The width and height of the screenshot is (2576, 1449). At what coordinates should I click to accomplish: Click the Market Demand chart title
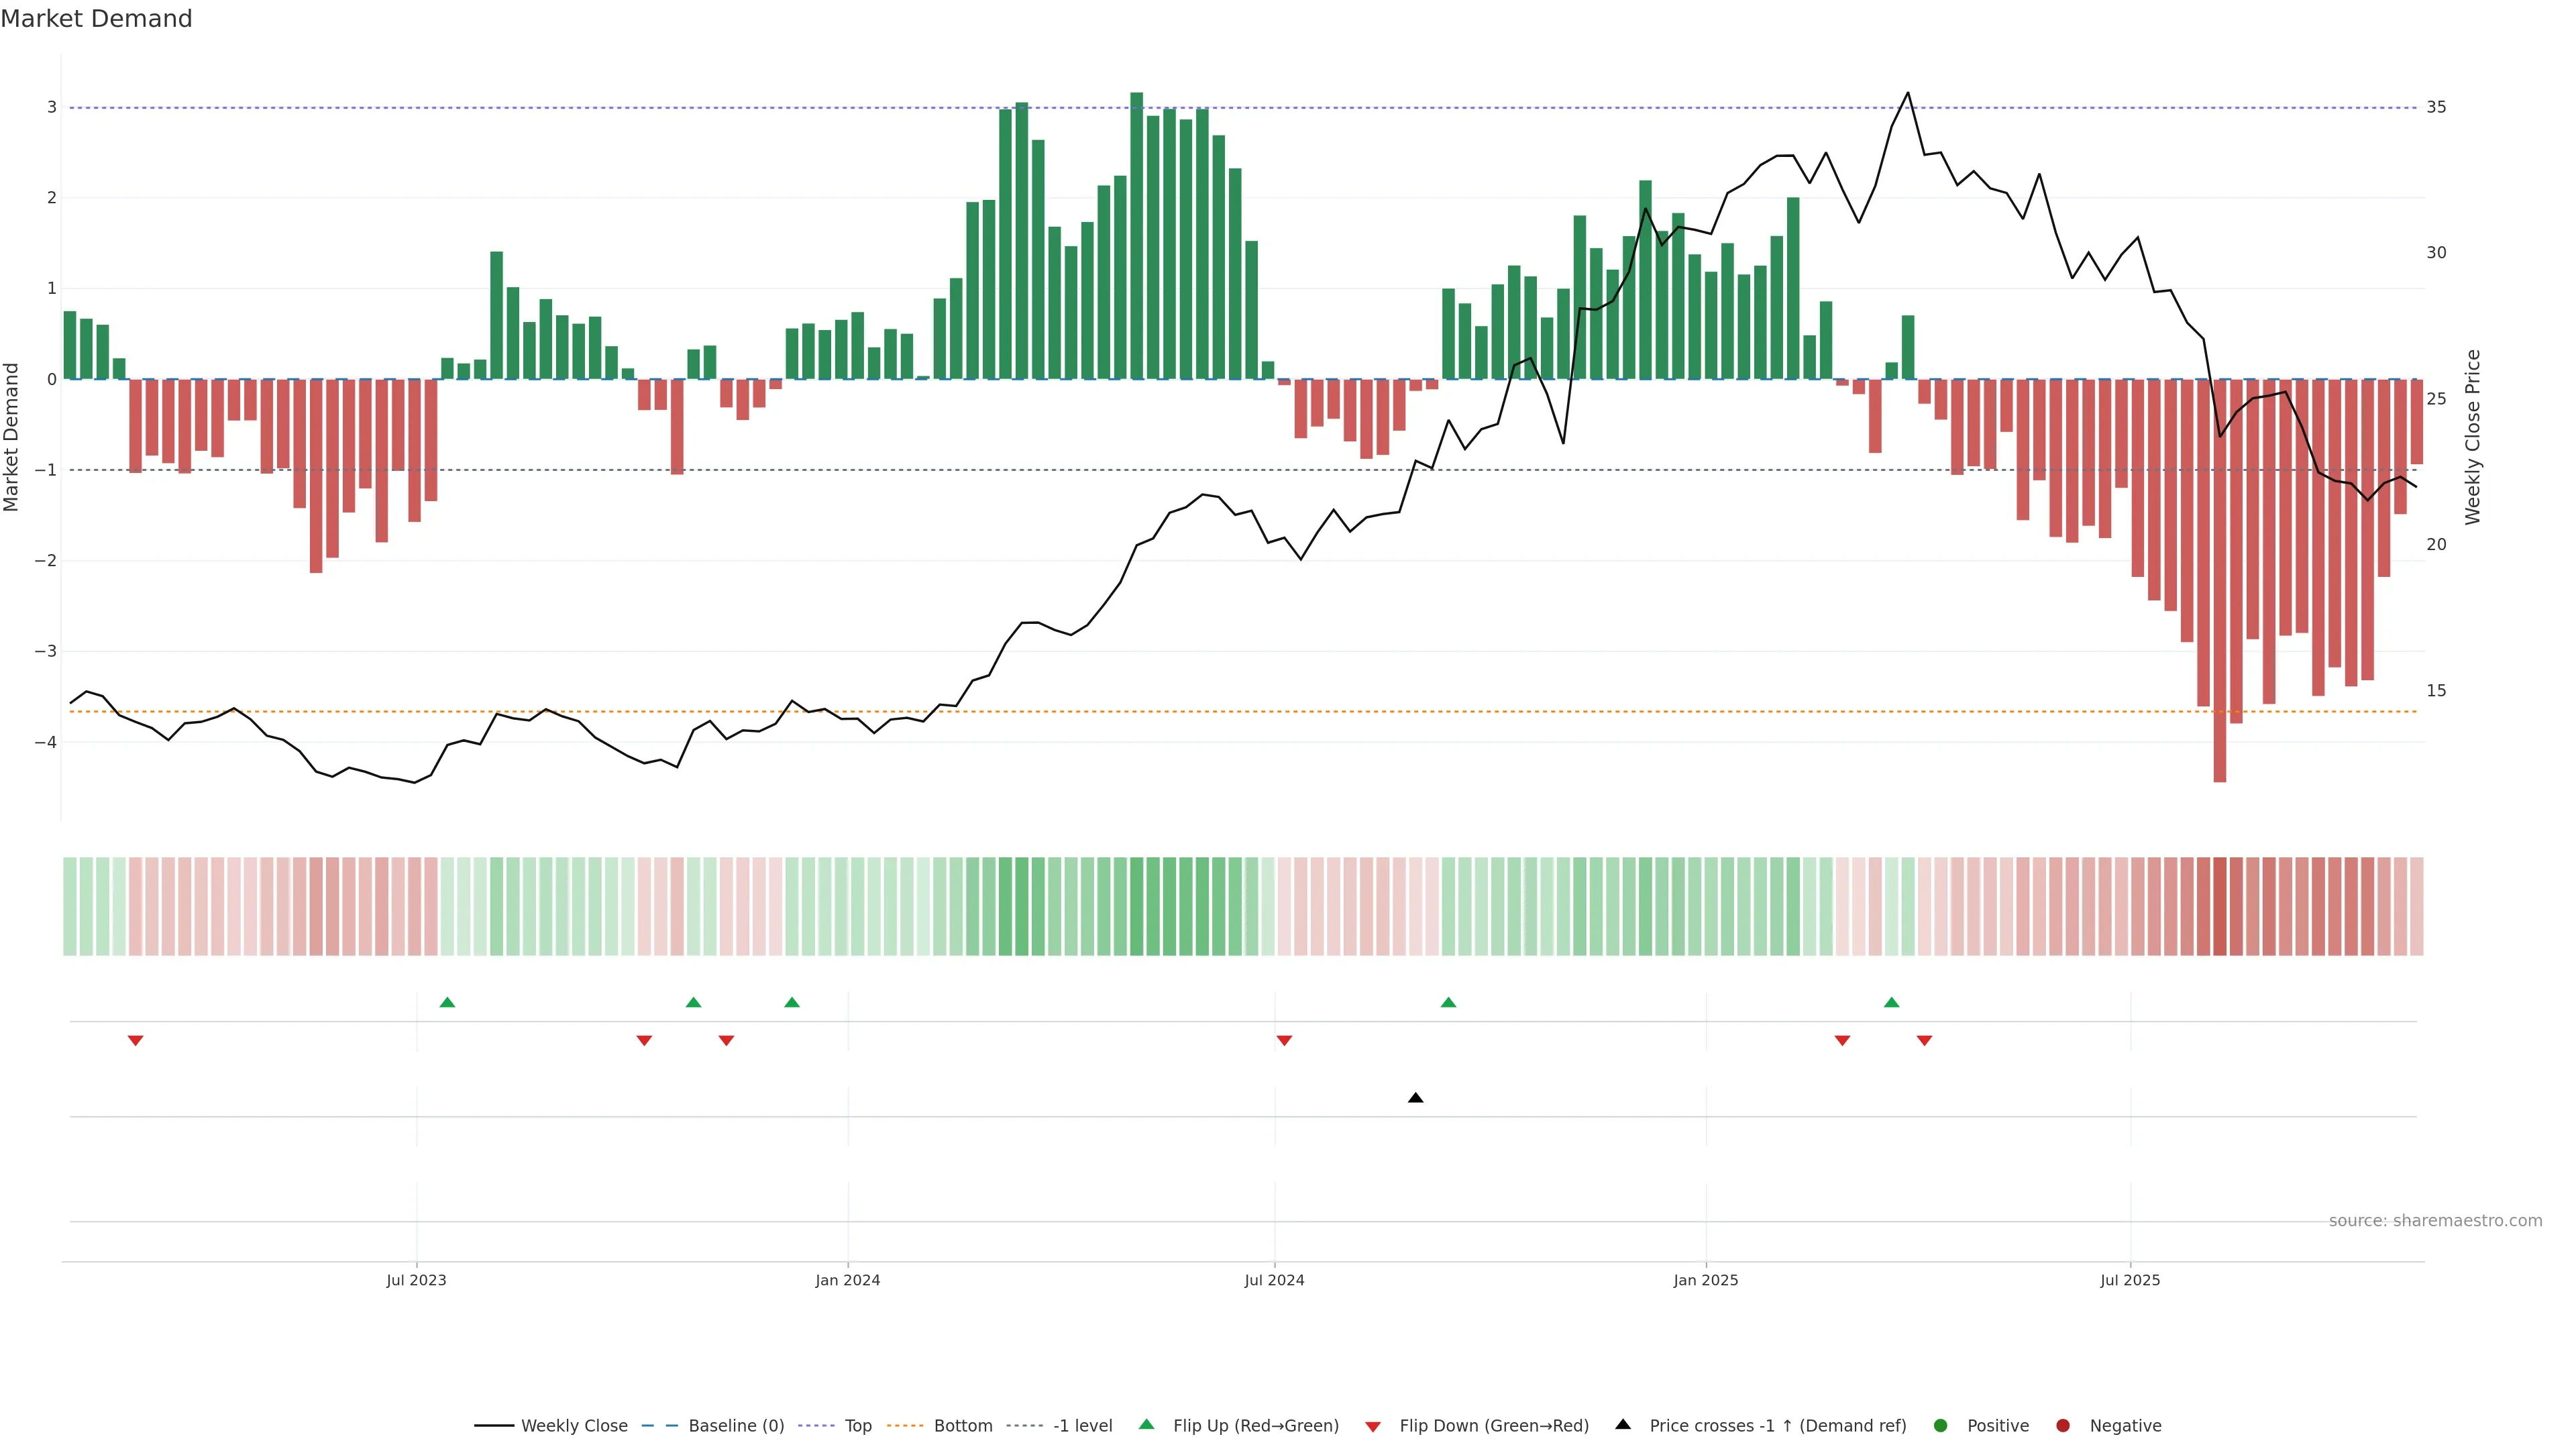(x=96, y=19)
